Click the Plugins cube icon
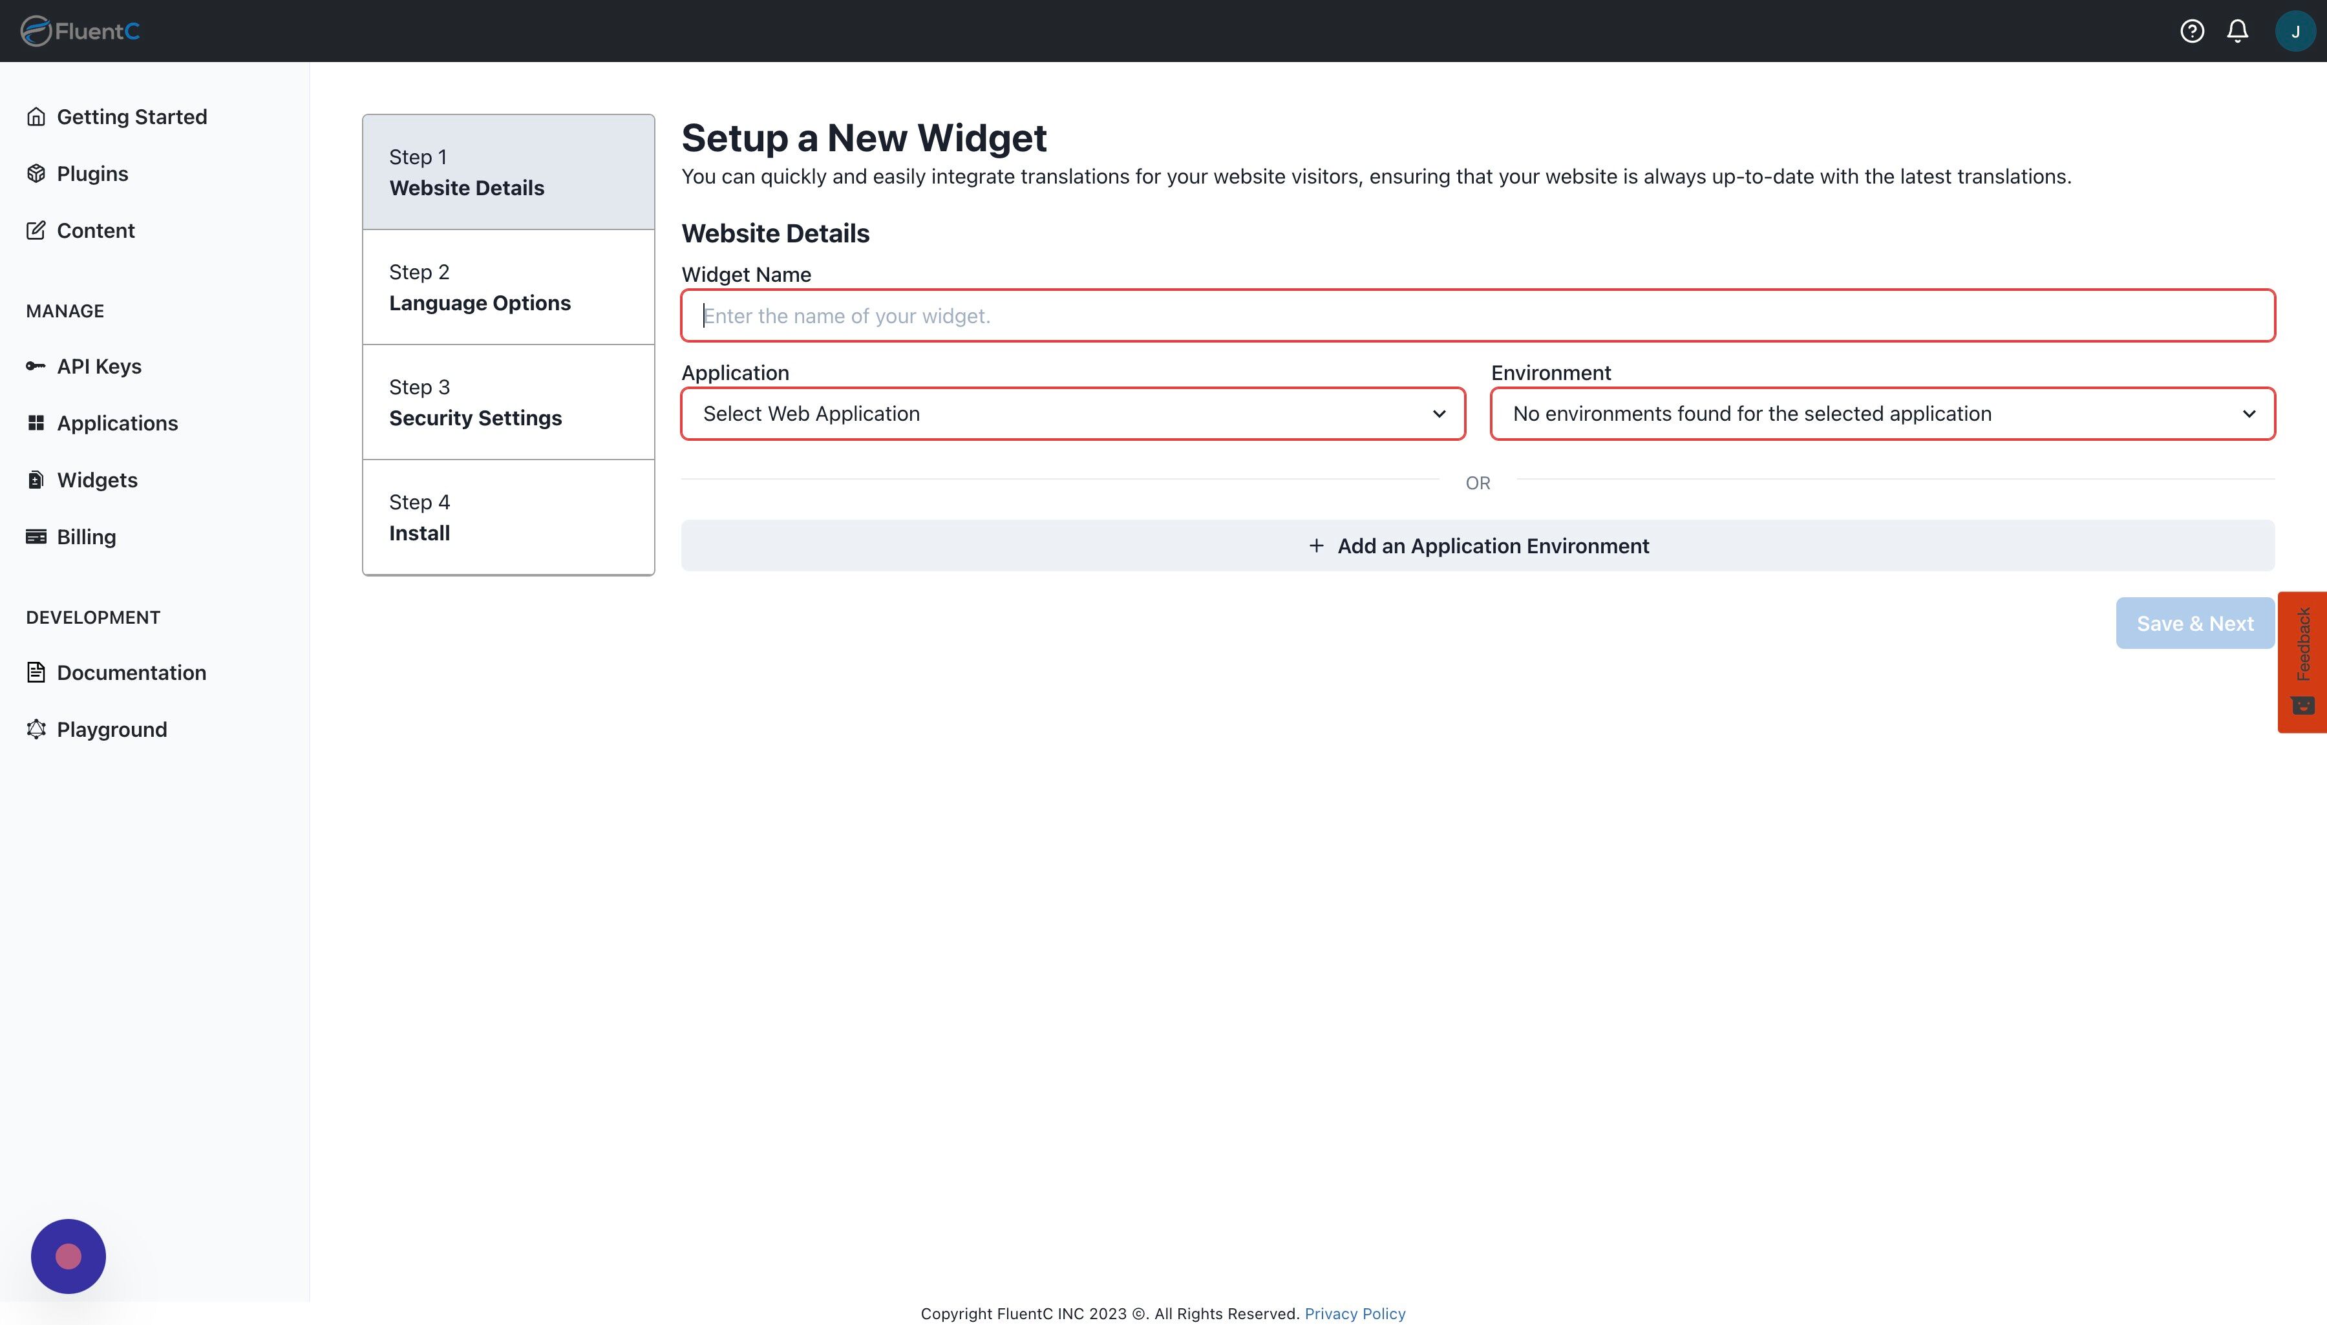The image size is (2327, 1325). coord(36,174)
